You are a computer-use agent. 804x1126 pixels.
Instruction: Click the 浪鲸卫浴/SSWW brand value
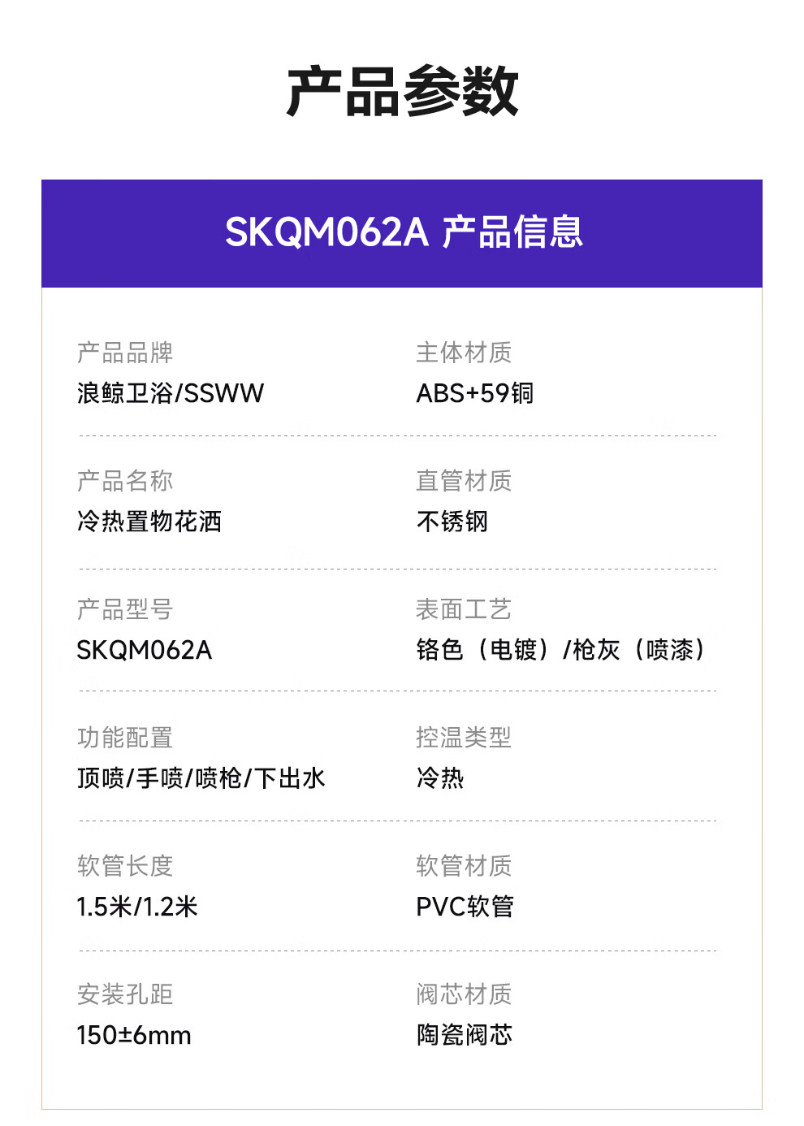coord(171,393)
